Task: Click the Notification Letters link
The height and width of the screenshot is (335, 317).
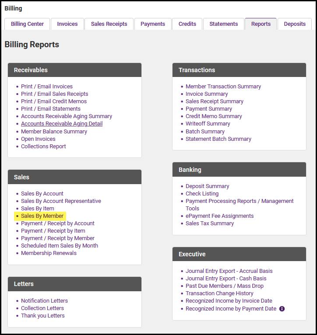Action: [x=44, y=301]
